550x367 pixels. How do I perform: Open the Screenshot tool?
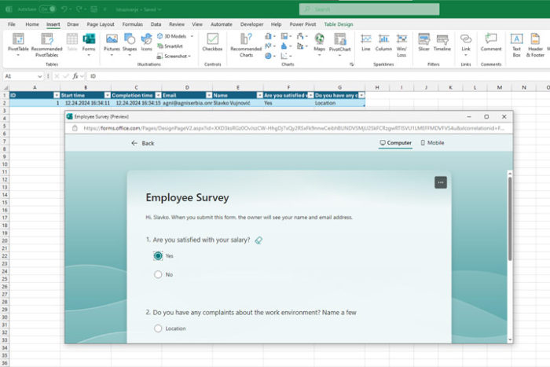point(172,56)
